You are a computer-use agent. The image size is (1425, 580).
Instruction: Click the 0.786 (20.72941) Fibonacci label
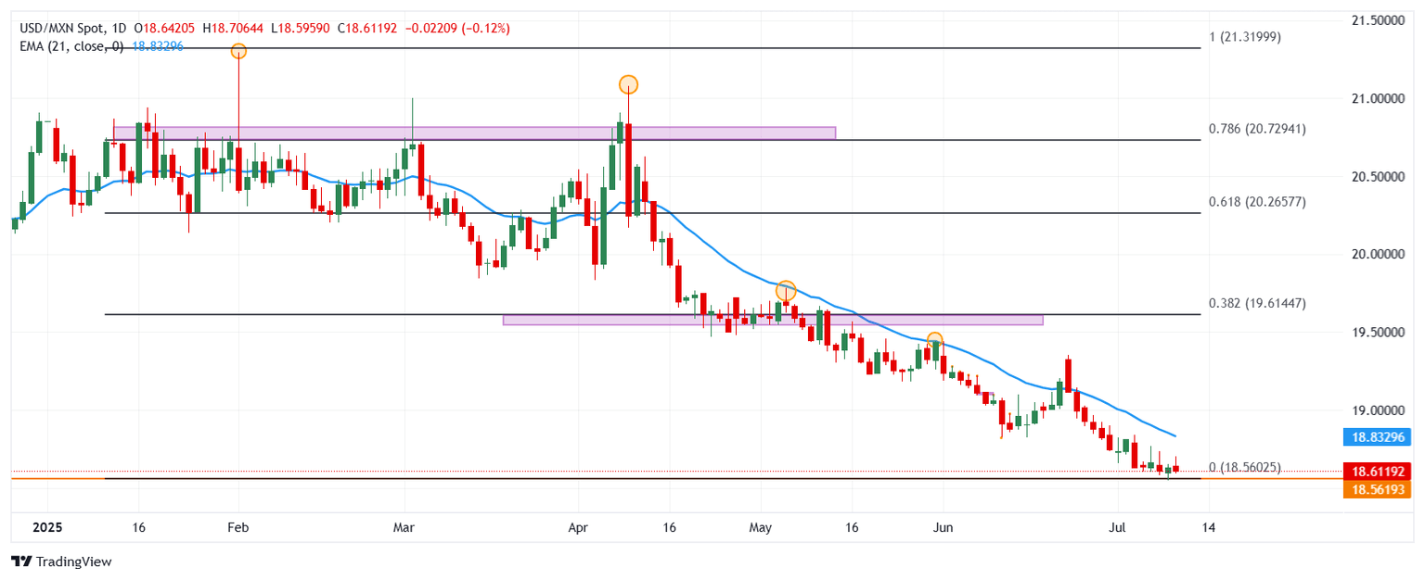(1256, 129)
